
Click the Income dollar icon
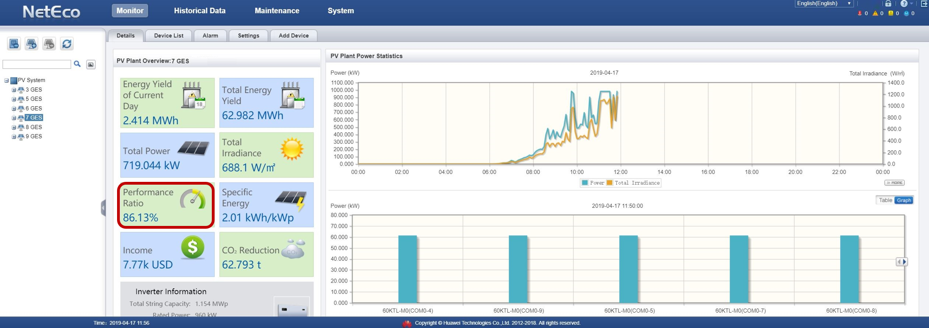(x=193, y=247)
